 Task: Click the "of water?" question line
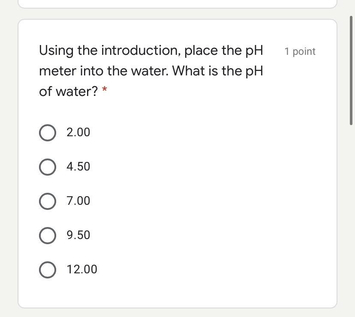(x=69, y=91)
